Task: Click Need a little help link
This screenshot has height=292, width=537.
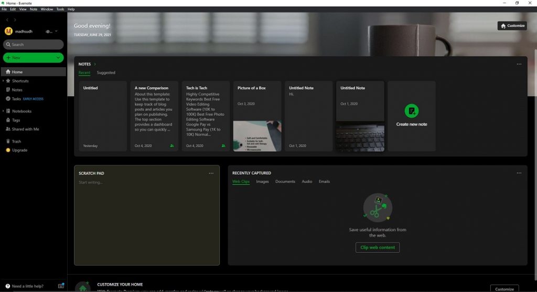Action: (27, 286)
